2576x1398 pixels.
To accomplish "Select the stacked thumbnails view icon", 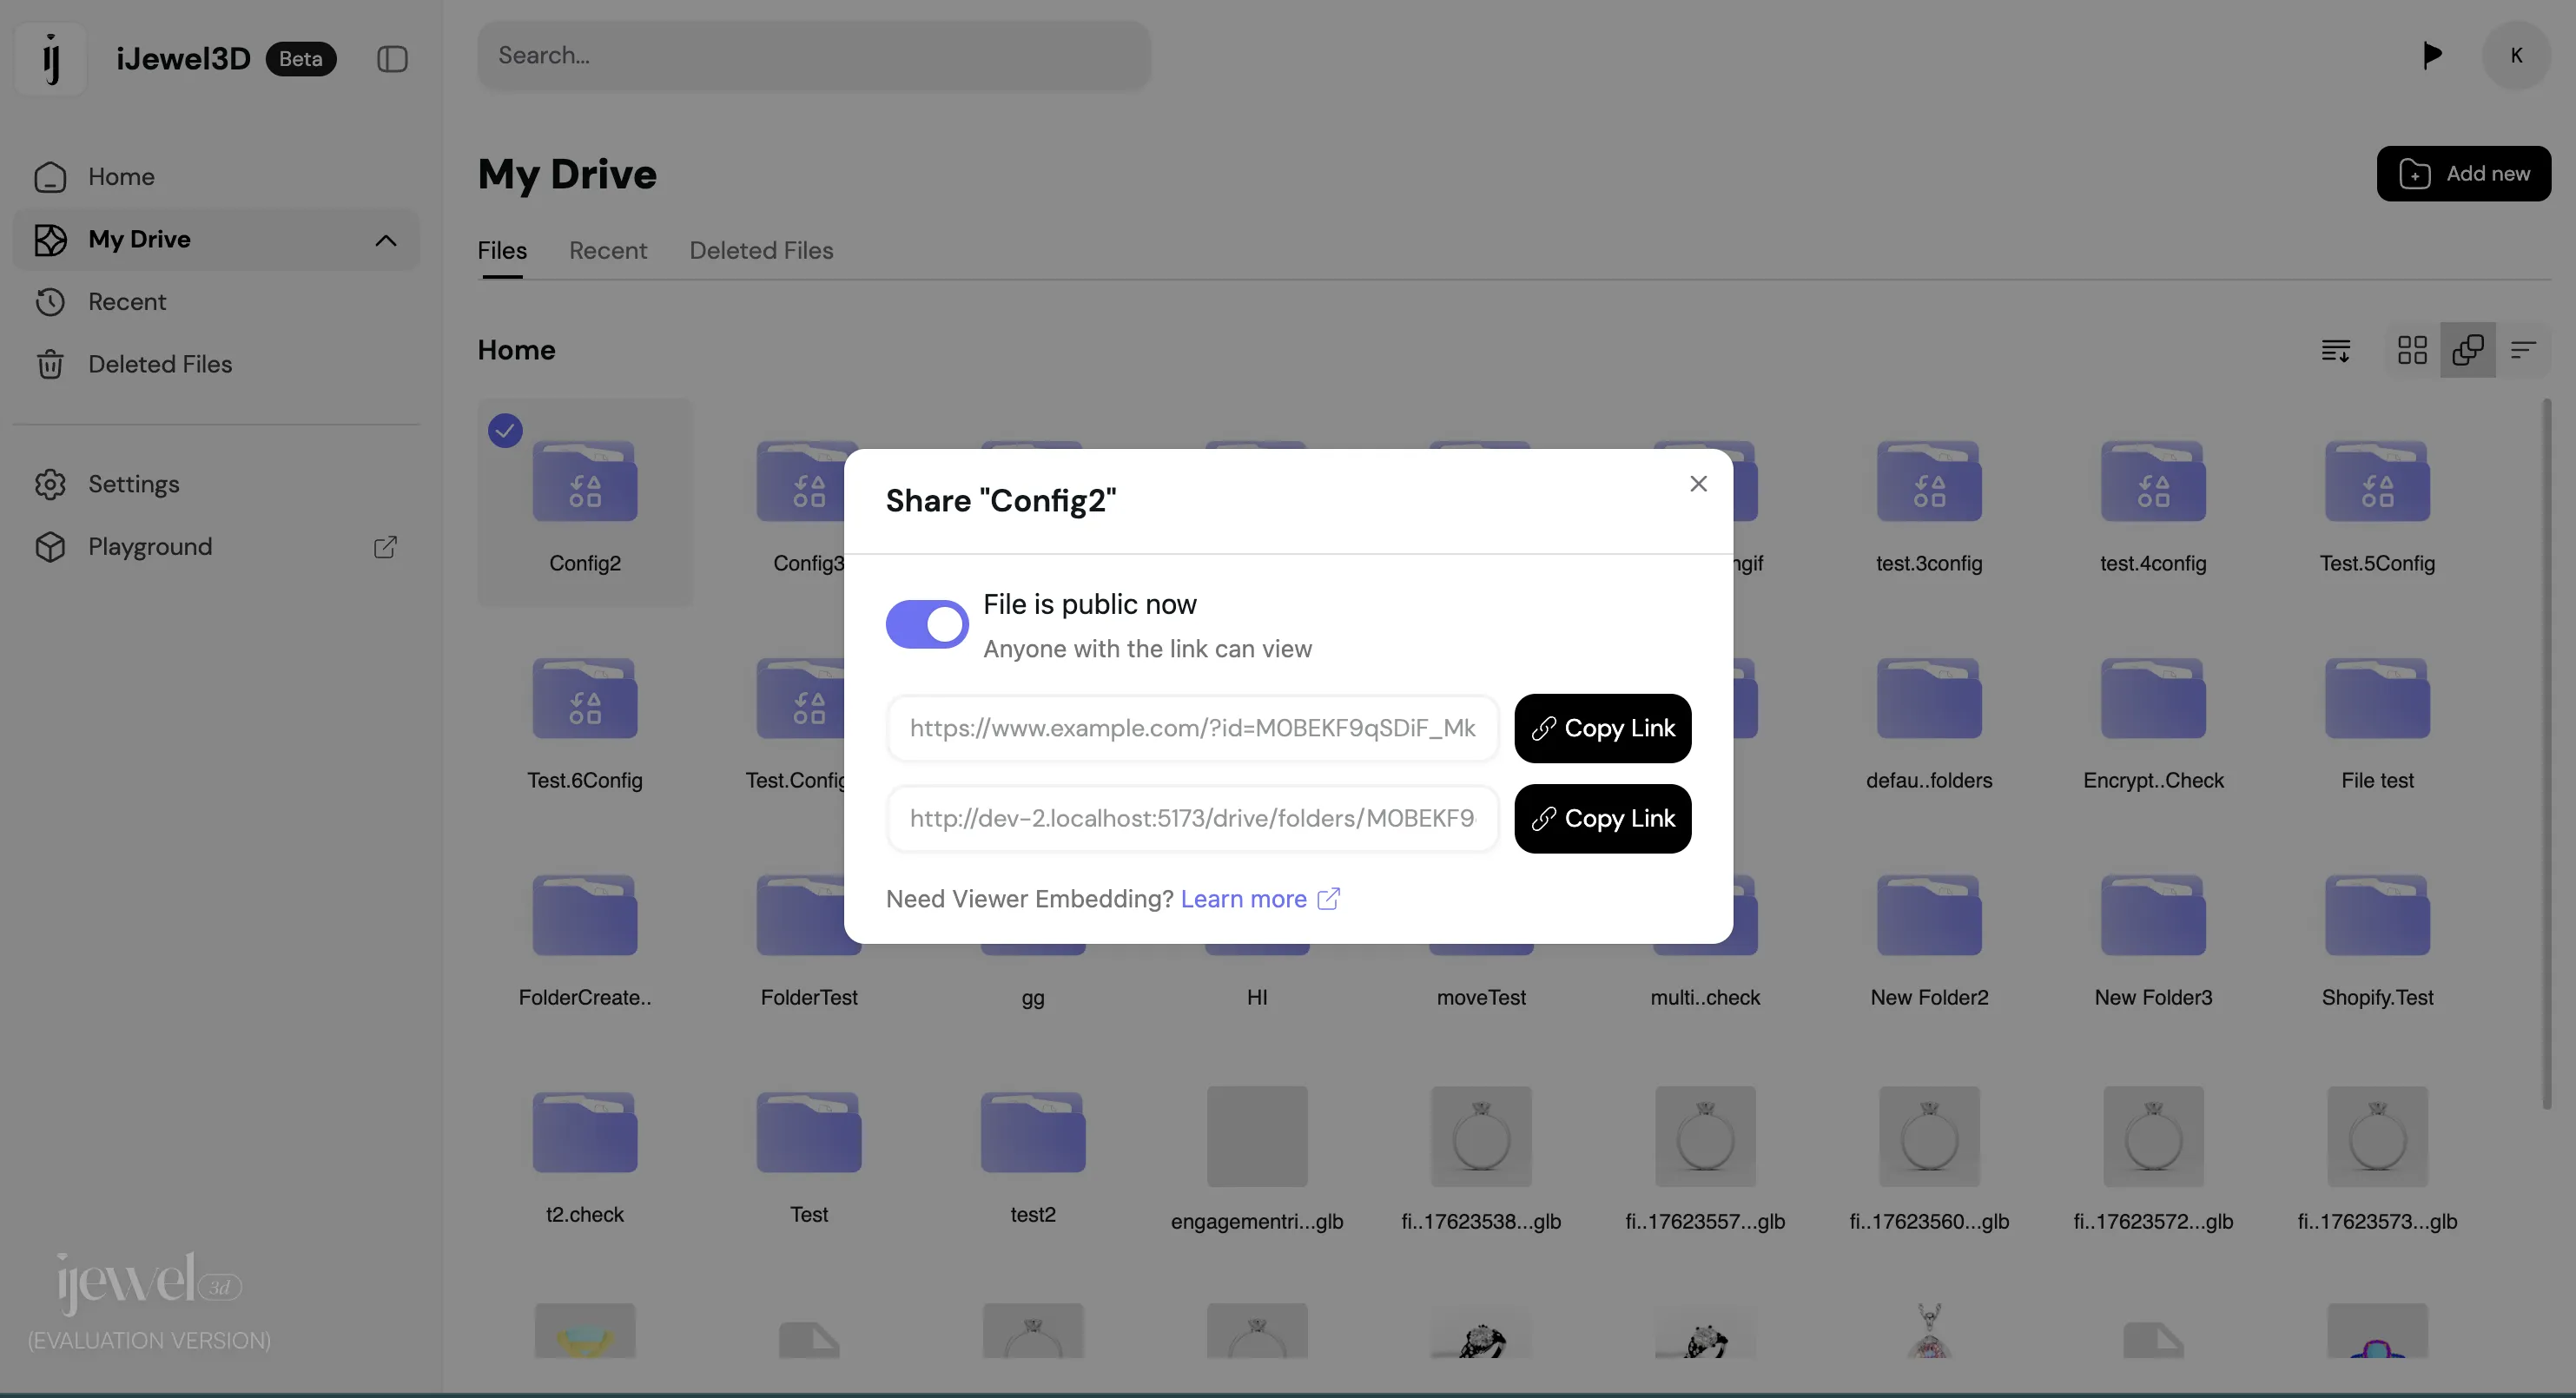I will (x=2467, y=350).
